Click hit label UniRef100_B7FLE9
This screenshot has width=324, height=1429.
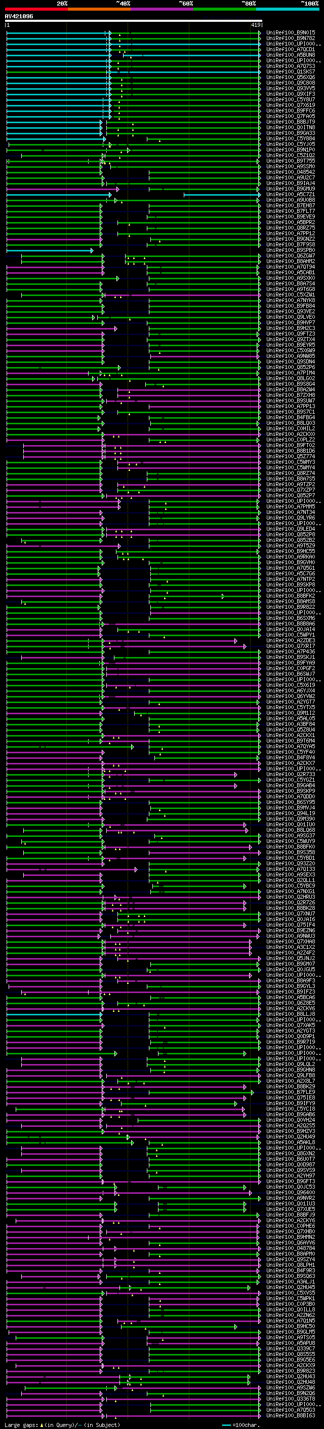[291, 1092]
